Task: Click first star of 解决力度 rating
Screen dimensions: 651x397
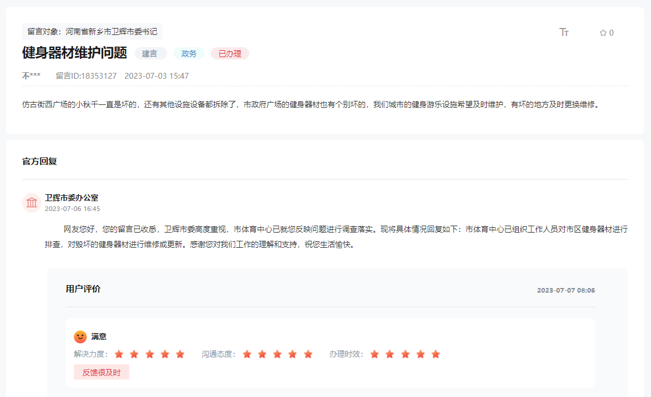Action: [x=119, y=354]
